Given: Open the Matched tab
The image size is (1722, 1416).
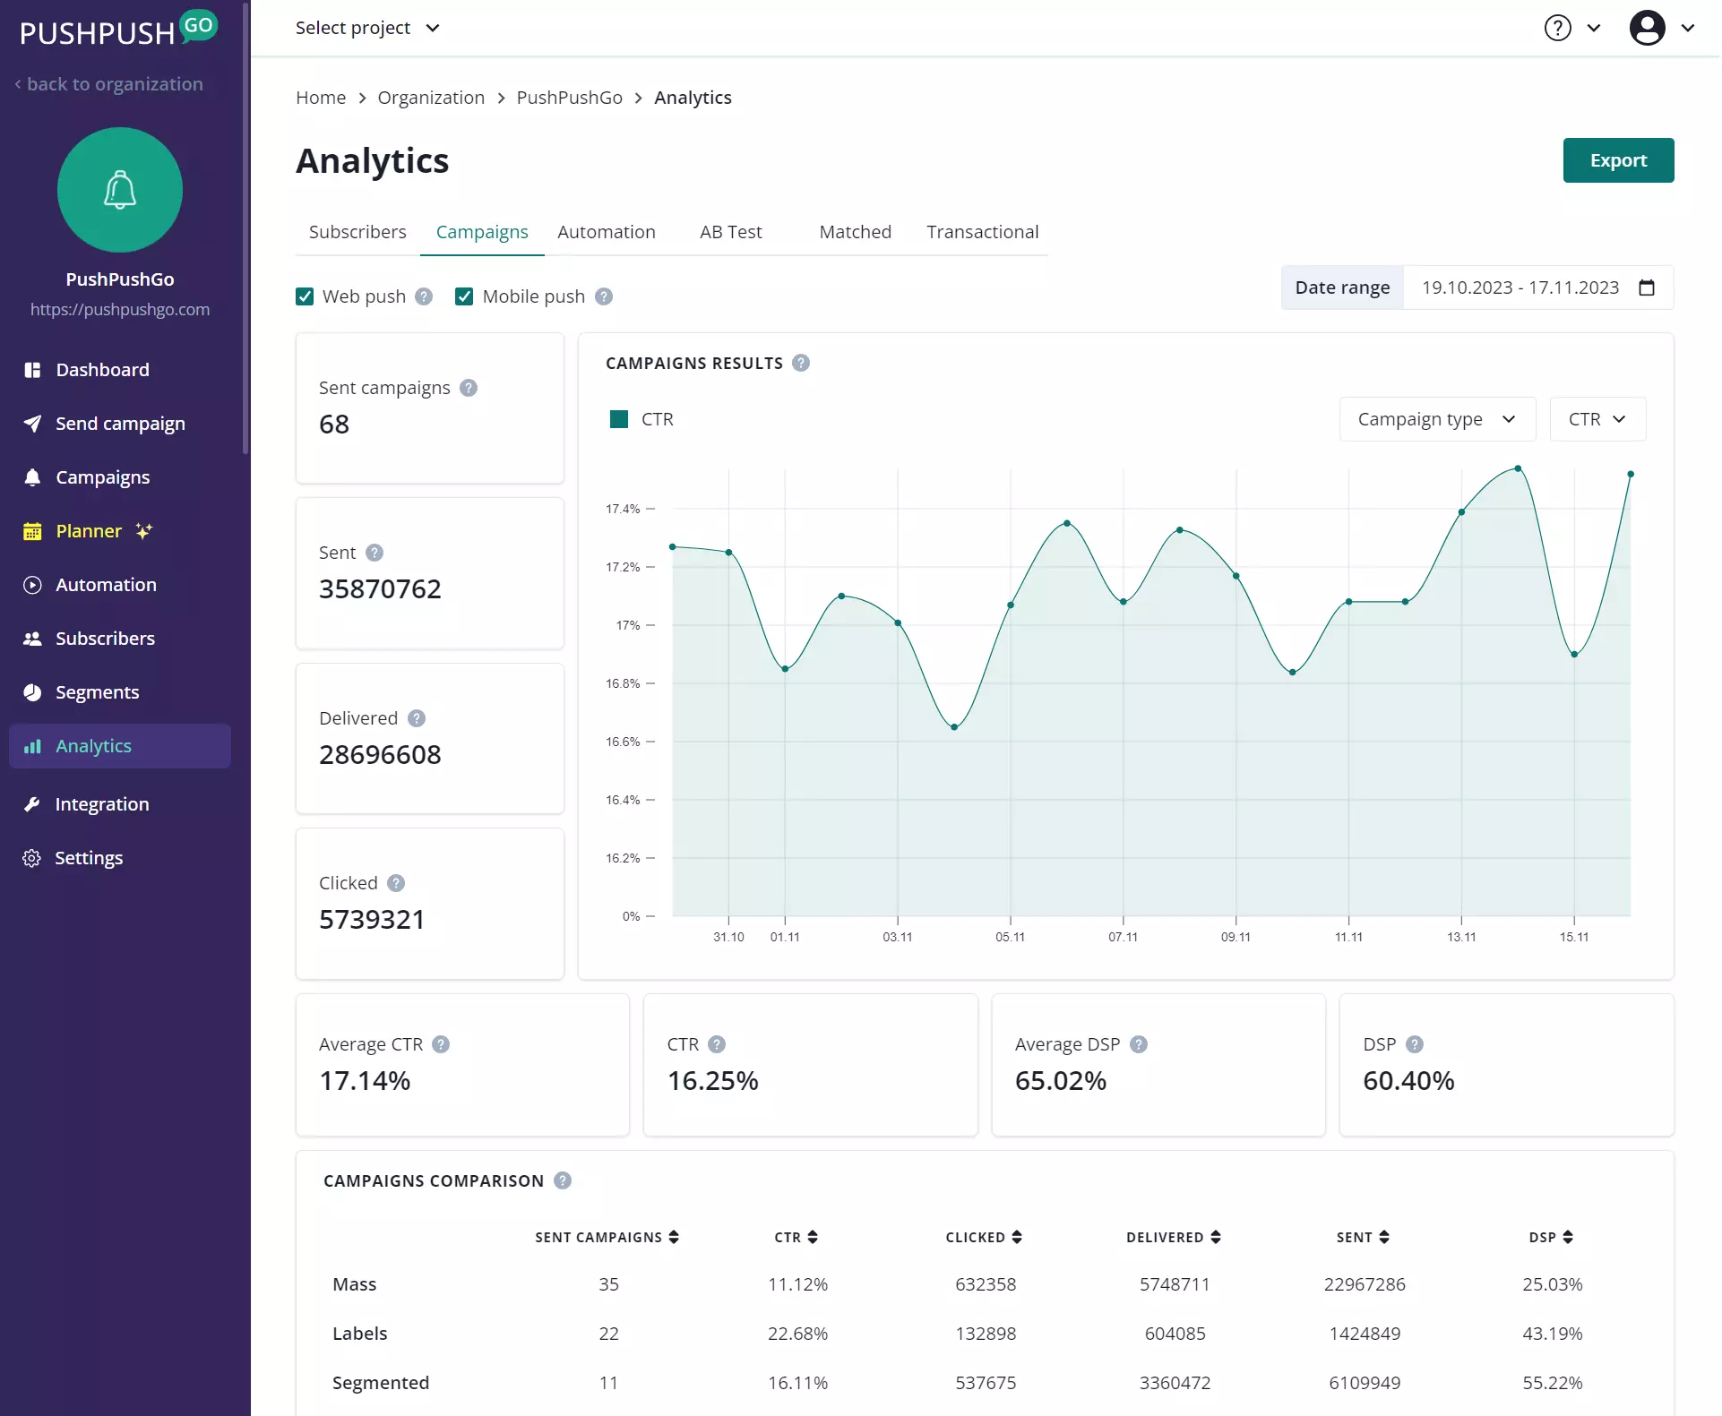Looking at the screenshot, I should point(856,232).
